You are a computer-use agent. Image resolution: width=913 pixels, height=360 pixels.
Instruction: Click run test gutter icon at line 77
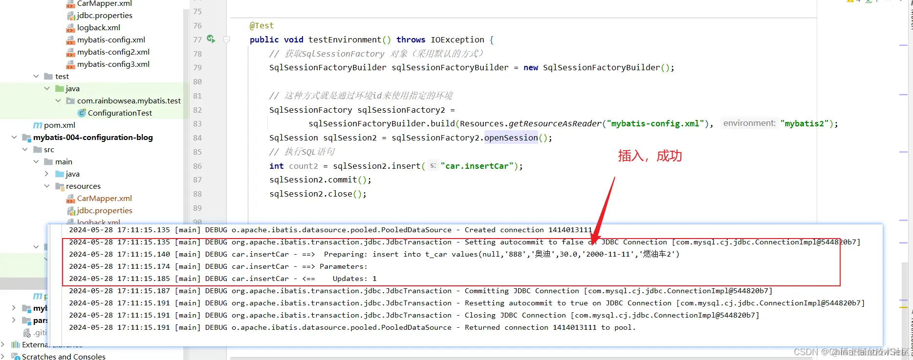pyautogui.click(x=211, y=39)
